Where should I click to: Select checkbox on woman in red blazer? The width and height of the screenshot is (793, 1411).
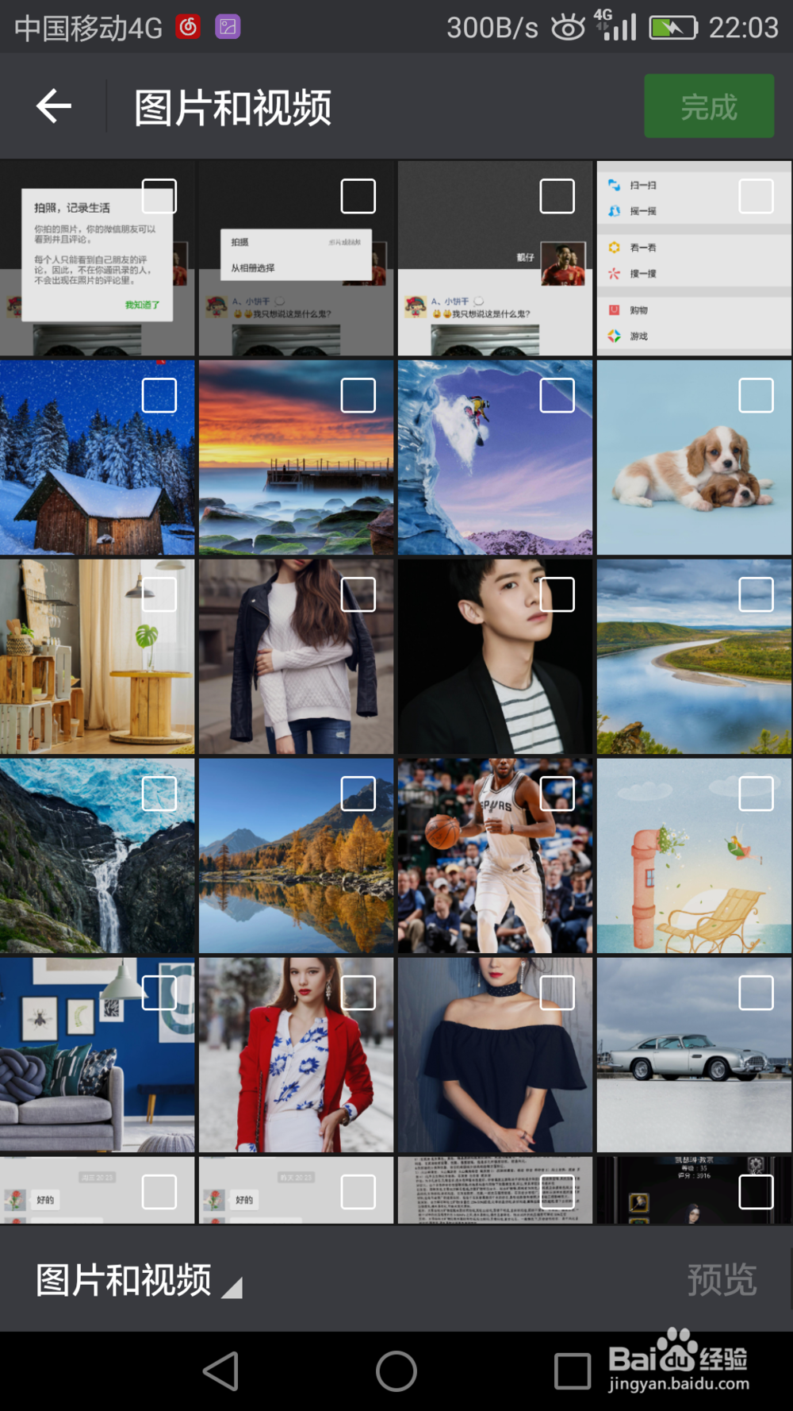(358, 993)
